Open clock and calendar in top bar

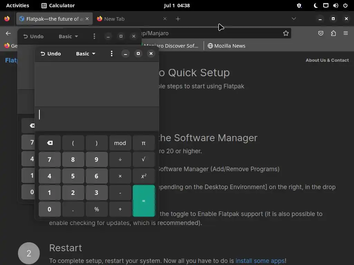click(x=177, y=6)
